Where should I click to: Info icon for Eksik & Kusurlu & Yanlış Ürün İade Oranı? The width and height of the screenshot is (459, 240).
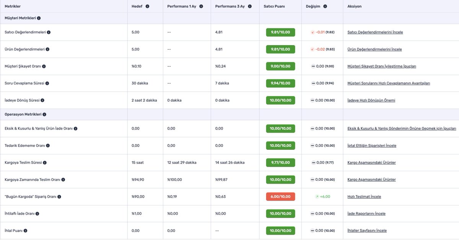[x=76, y=129]
